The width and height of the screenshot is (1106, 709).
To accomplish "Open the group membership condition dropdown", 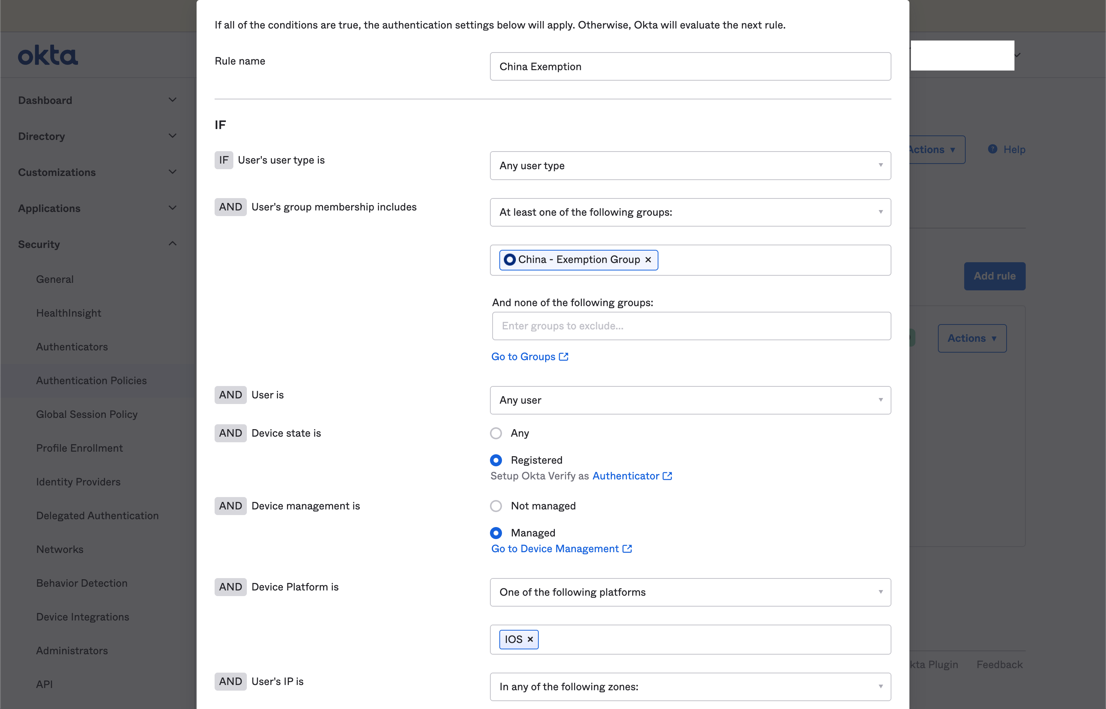I will pyautogui.click(x=690, y=212).
